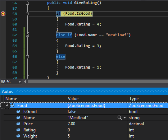Click the decimal type cell
The image size is (168, 140).
coord(136,124)
